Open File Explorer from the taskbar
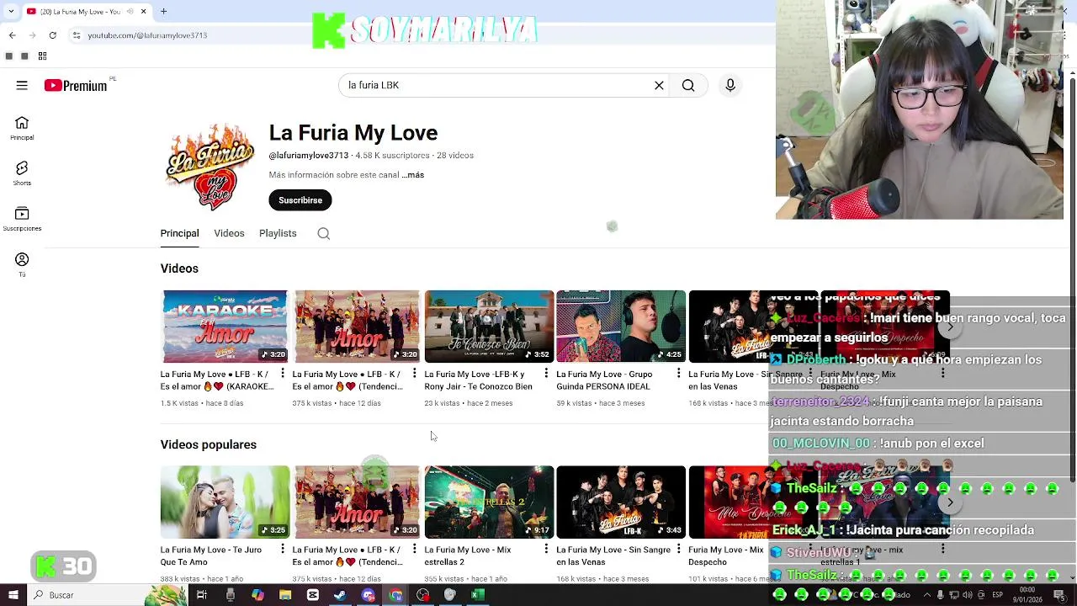Viewport: 1077px width, 606px height. coord(285,595)
